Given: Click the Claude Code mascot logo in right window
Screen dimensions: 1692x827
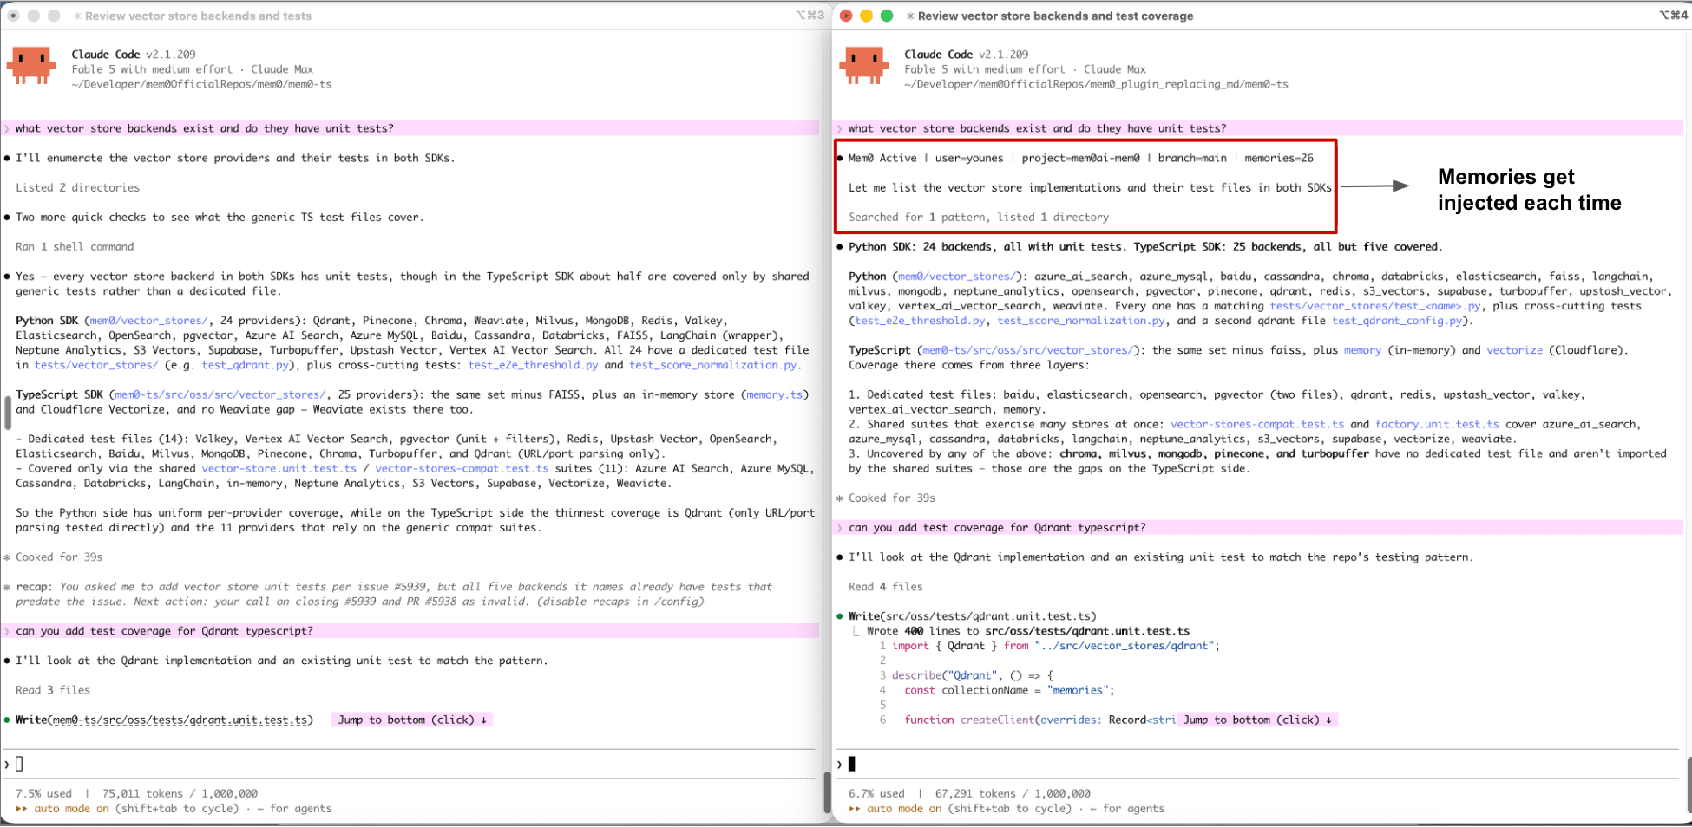Looking at the screenshot, I should (865, 66).
